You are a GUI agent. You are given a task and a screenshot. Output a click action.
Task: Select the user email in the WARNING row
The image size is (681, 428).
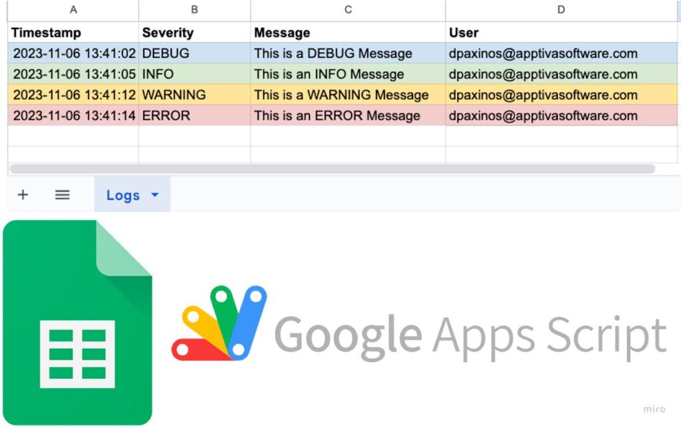[x=561, y=95]
